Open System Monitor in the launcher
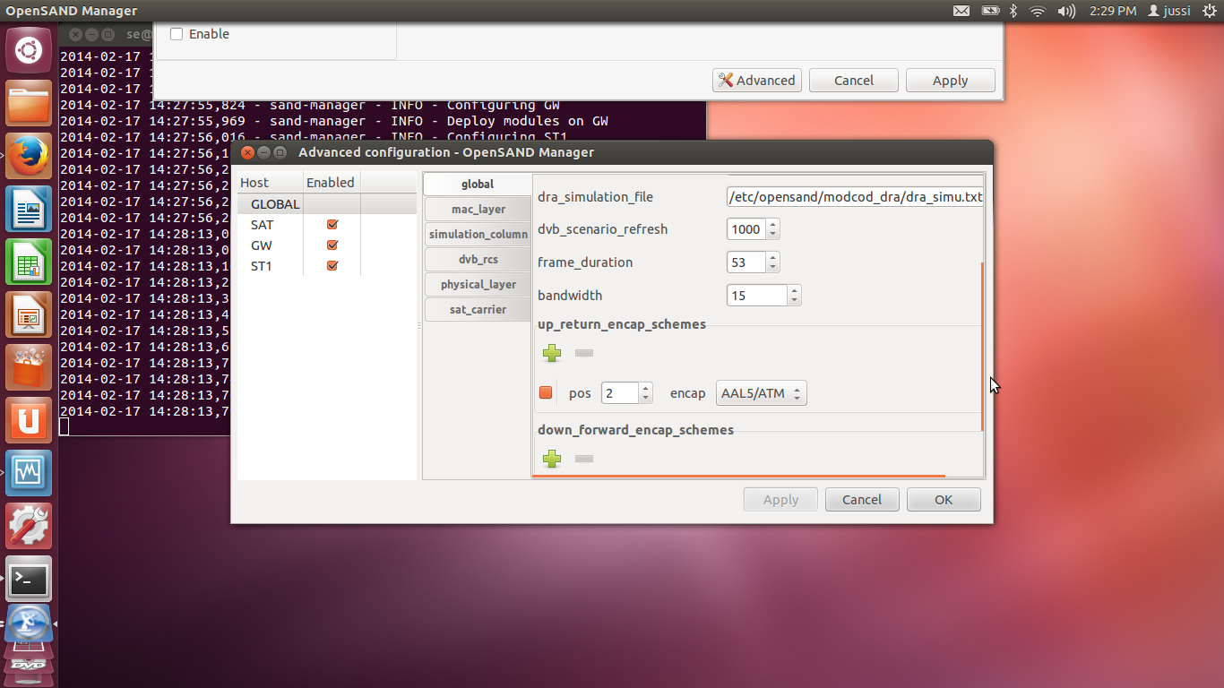Image resolution: width=1224 pixels, height=688 pixels. tap(29, 473)
